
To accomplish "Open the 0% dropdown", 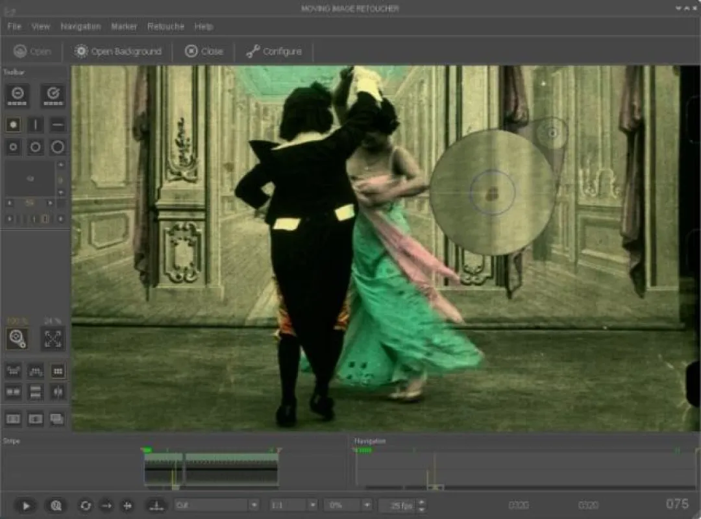I will coord(348,505).
